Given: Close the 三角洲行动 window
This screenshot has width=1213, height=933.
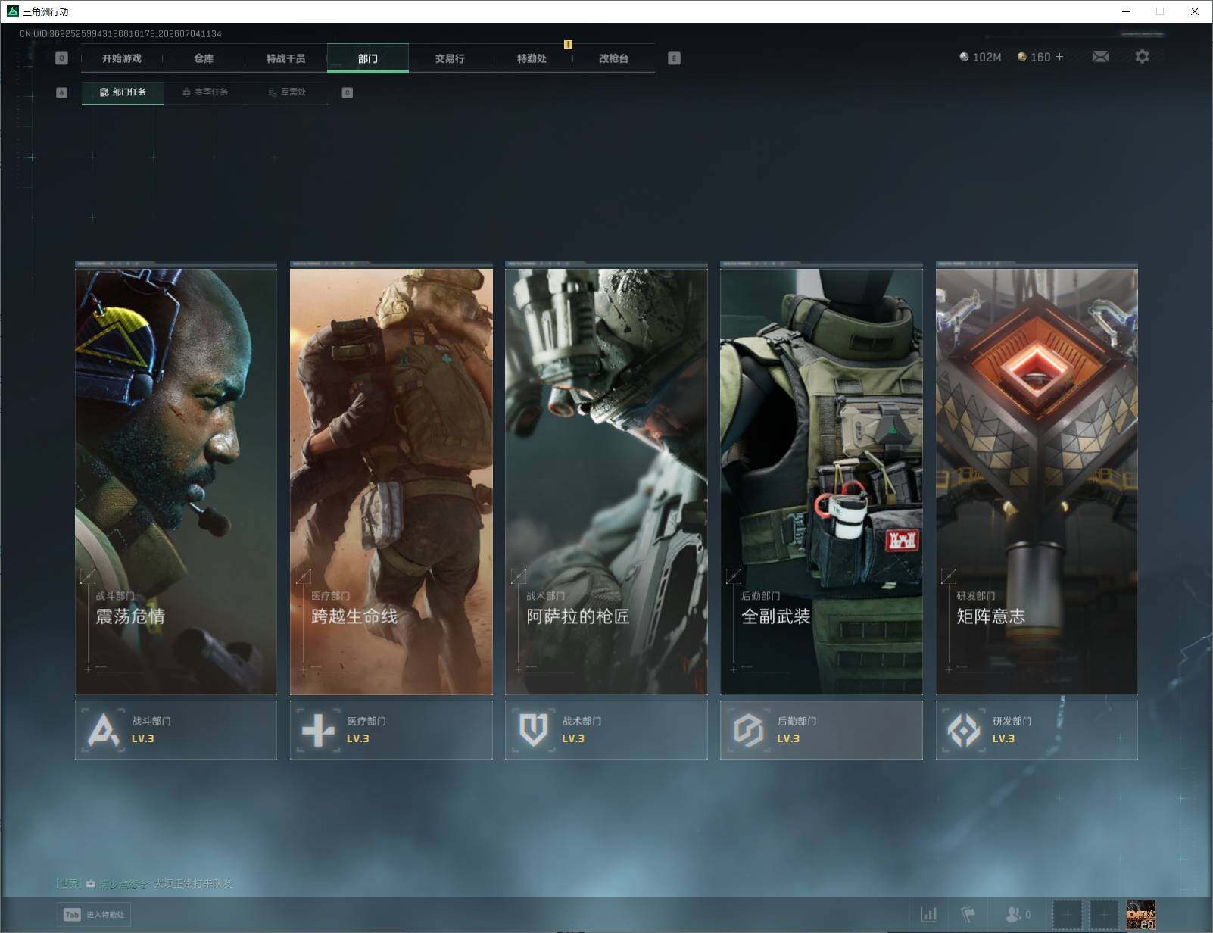Looking at the screenshot, I should click(x=1195, y=11).
